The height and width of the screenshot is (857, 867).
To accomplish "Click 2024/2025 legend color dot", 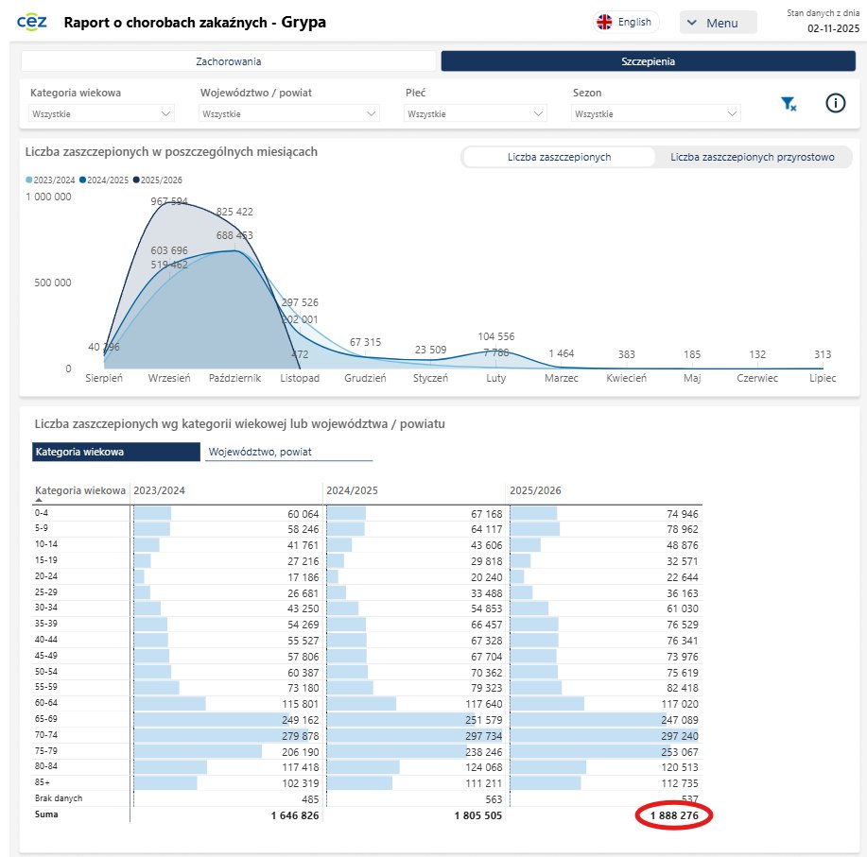I will [x=82, y=180].
